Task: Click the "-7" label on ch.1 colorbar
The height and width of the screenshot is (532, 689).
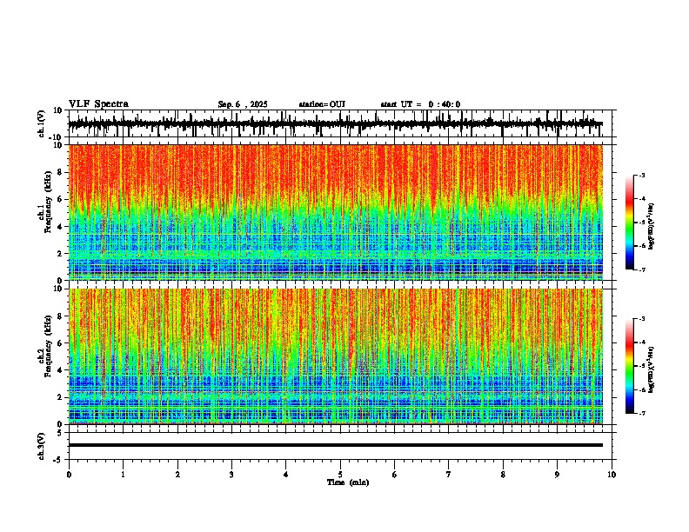Action: pos(642,269)
